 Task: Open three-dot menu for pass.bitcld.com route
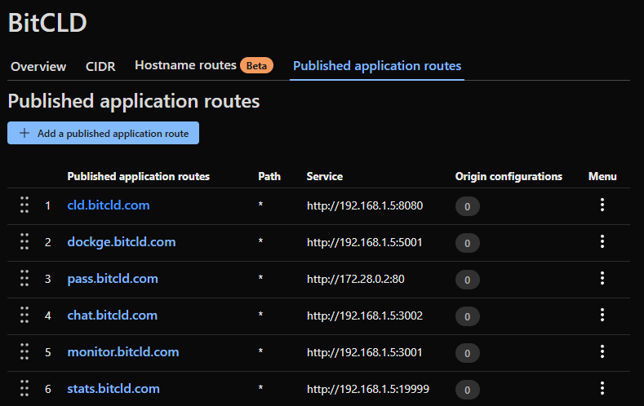602,279
